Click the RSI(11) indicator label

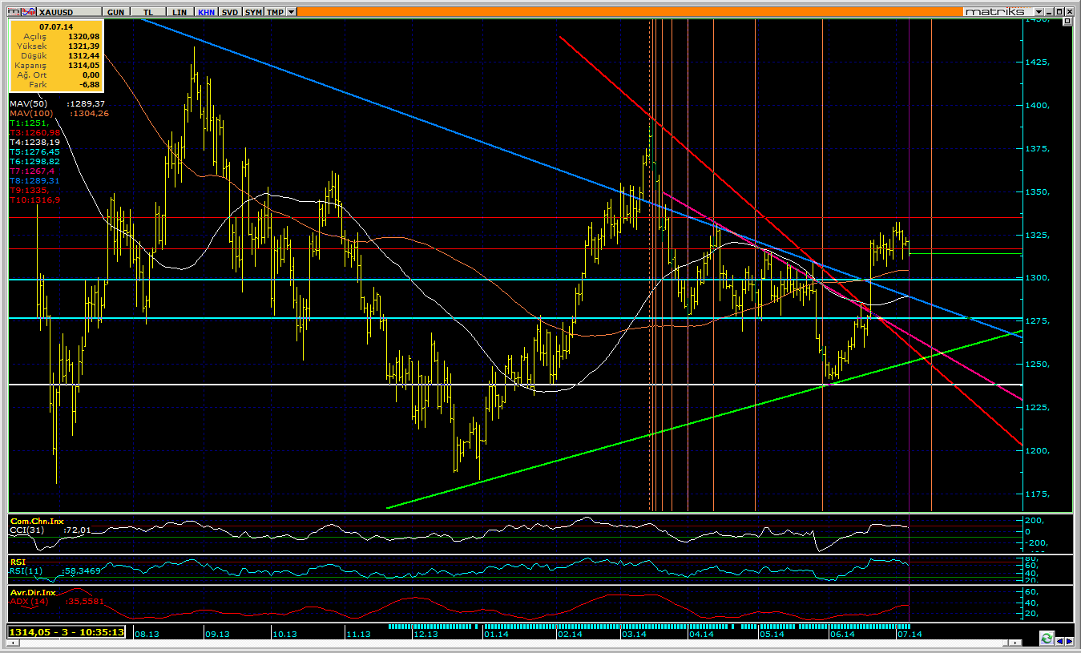(26, 570)
